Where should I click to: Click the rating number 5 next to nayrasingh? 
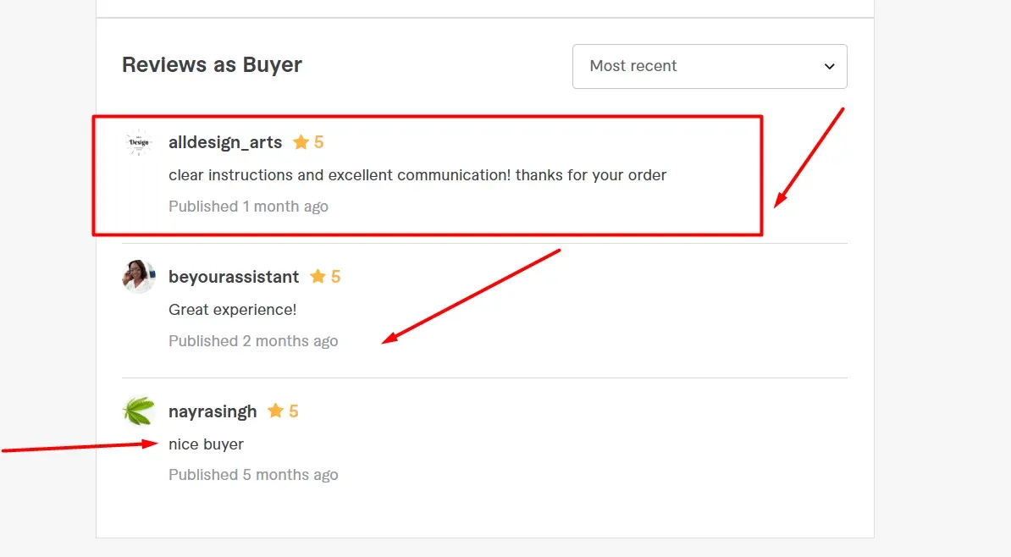[294, 411]
